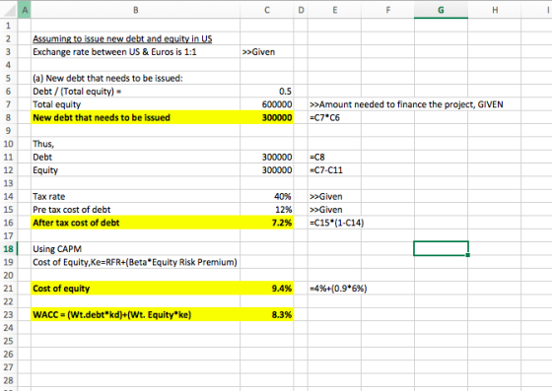This screenshot has height=391, width=552.
Task: Select row 8 header
Action: tap(9, 118)
